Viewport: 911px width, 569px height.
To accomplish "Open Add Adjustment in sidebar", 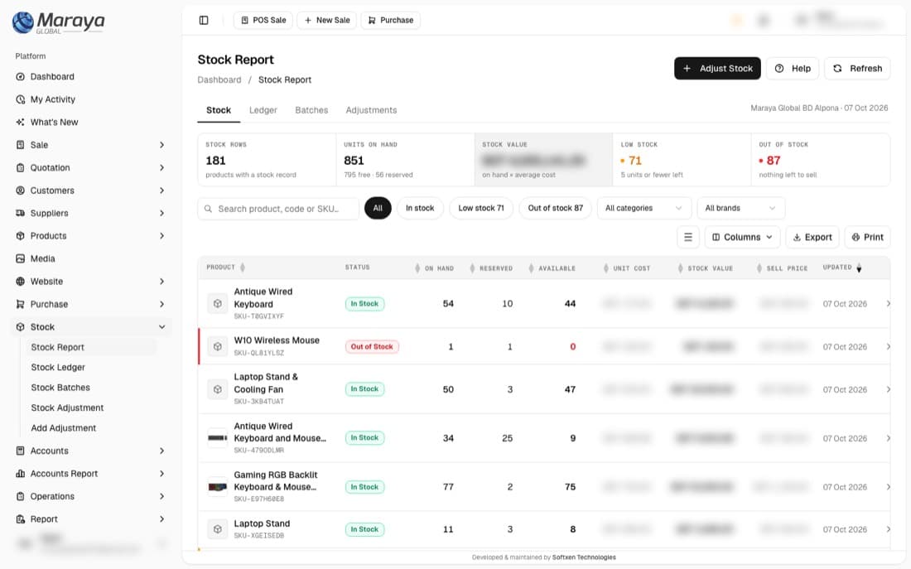I will point(63,428).
